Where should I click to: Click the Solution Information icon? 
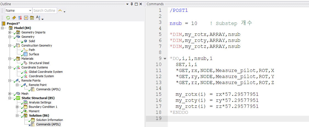click(x=33, y=120)
